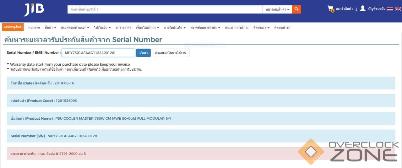
Task: Click the 'Warranty date start from' notice
Action: coord(68,64)
